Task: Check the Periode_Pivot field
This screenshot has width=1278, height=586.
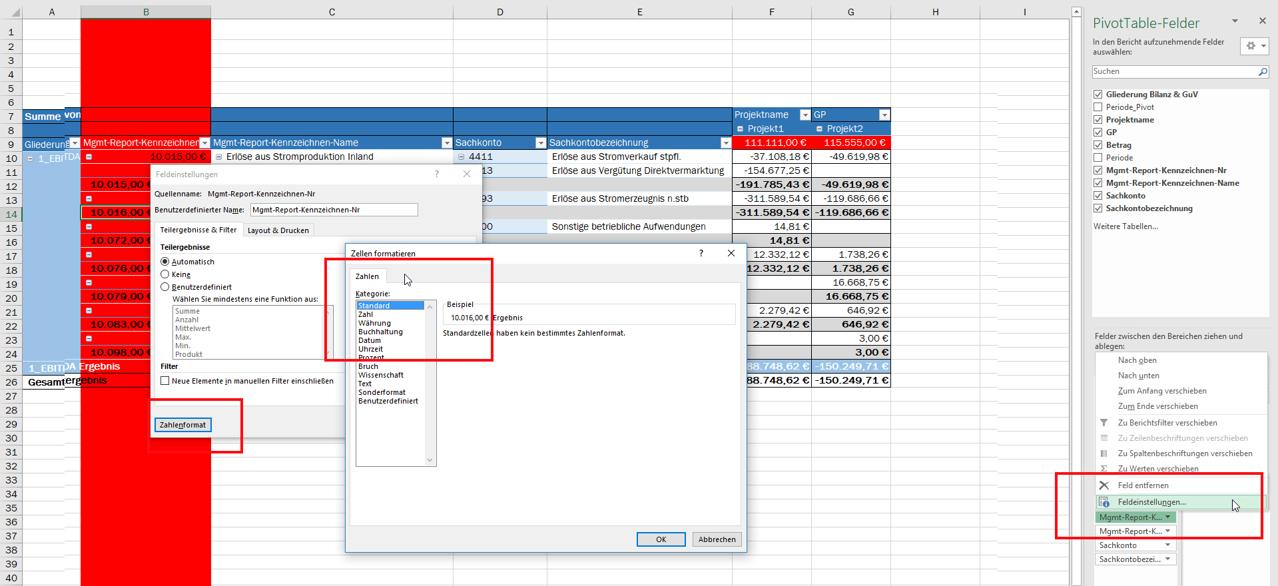Action: [x=1098, y=107]
